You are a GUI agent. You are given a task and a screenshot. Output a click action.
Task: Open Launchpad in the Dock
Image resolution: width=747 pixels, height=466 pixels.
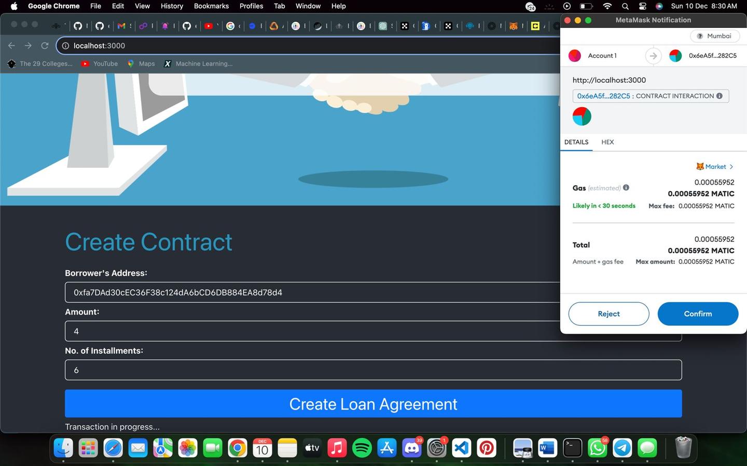click(88, 448)
